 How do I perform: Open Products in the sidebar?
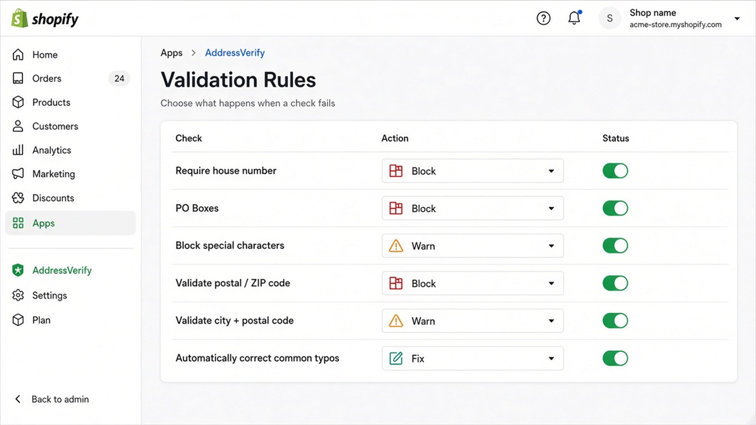point(70,102)
